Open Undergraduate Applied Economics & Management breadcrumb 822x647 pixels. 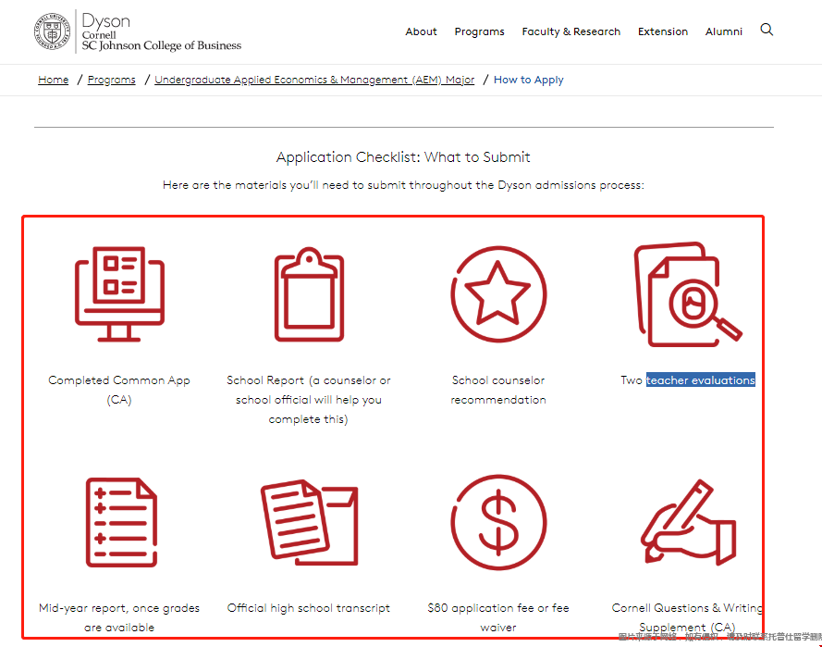314,80
